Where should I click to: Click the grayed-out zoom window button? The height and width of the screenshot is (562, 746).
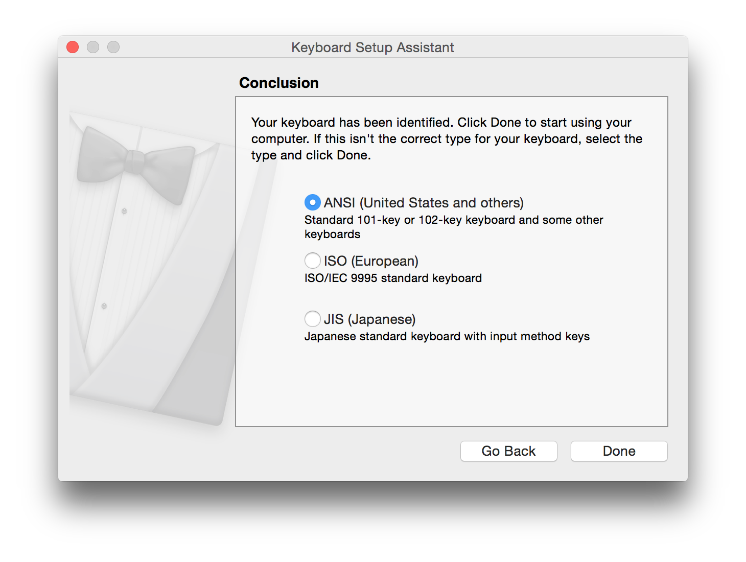pos(113,48)
